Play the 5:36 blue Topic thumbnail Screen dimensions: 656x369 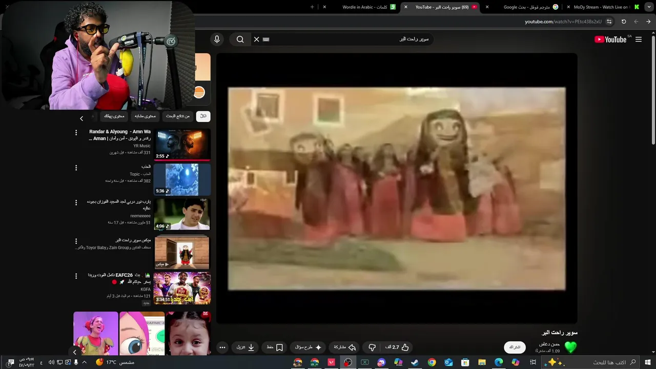[182, 179]
